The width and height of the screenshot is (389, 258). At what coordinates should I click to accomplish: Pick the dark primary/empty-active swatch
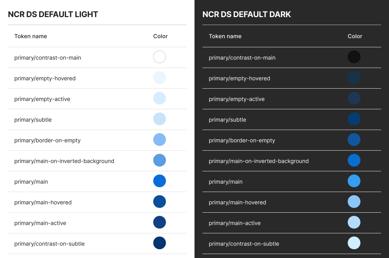coord(354,99)
